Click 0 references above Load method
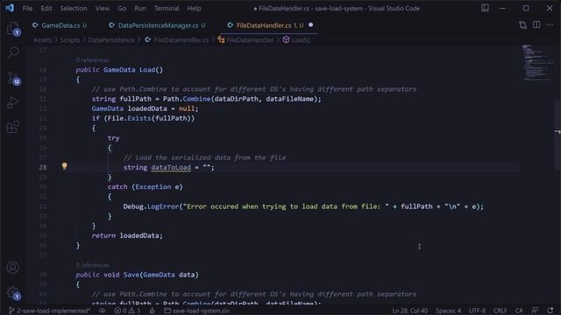This screenshot has width=561, height=315. tap(92, 60)
